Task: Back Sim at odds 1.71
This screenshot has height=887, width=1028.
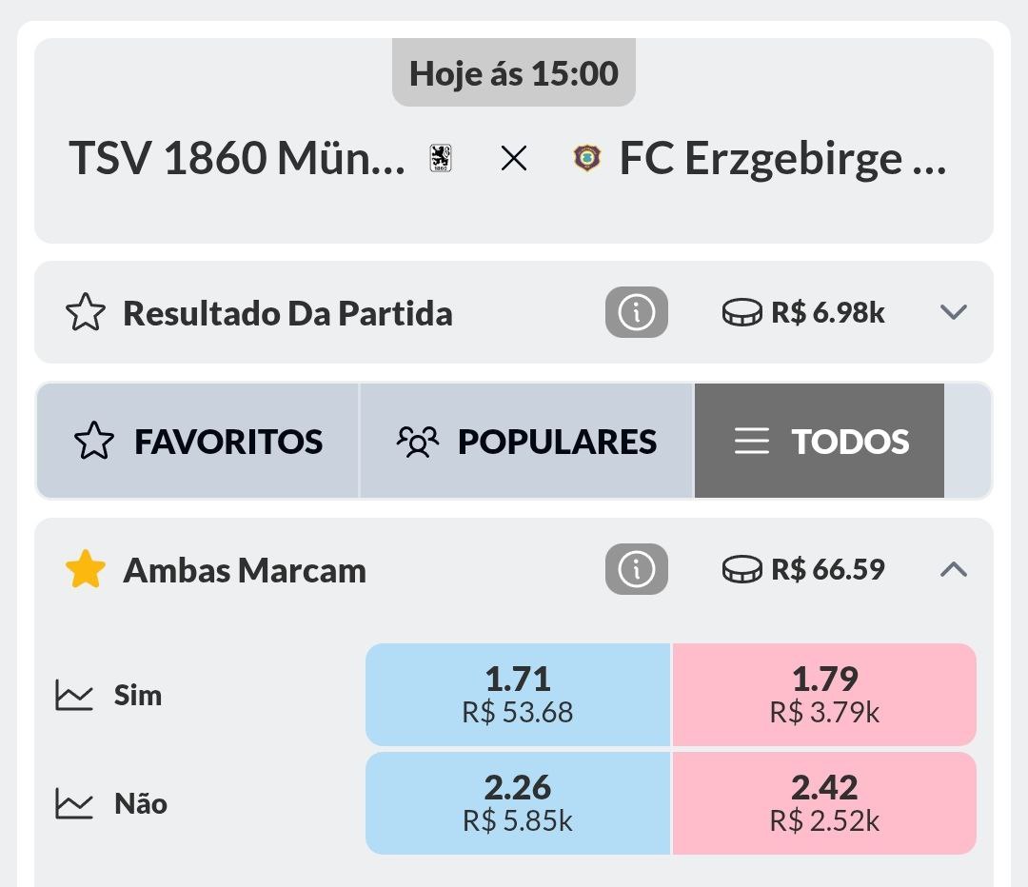Action: point(518,695)
